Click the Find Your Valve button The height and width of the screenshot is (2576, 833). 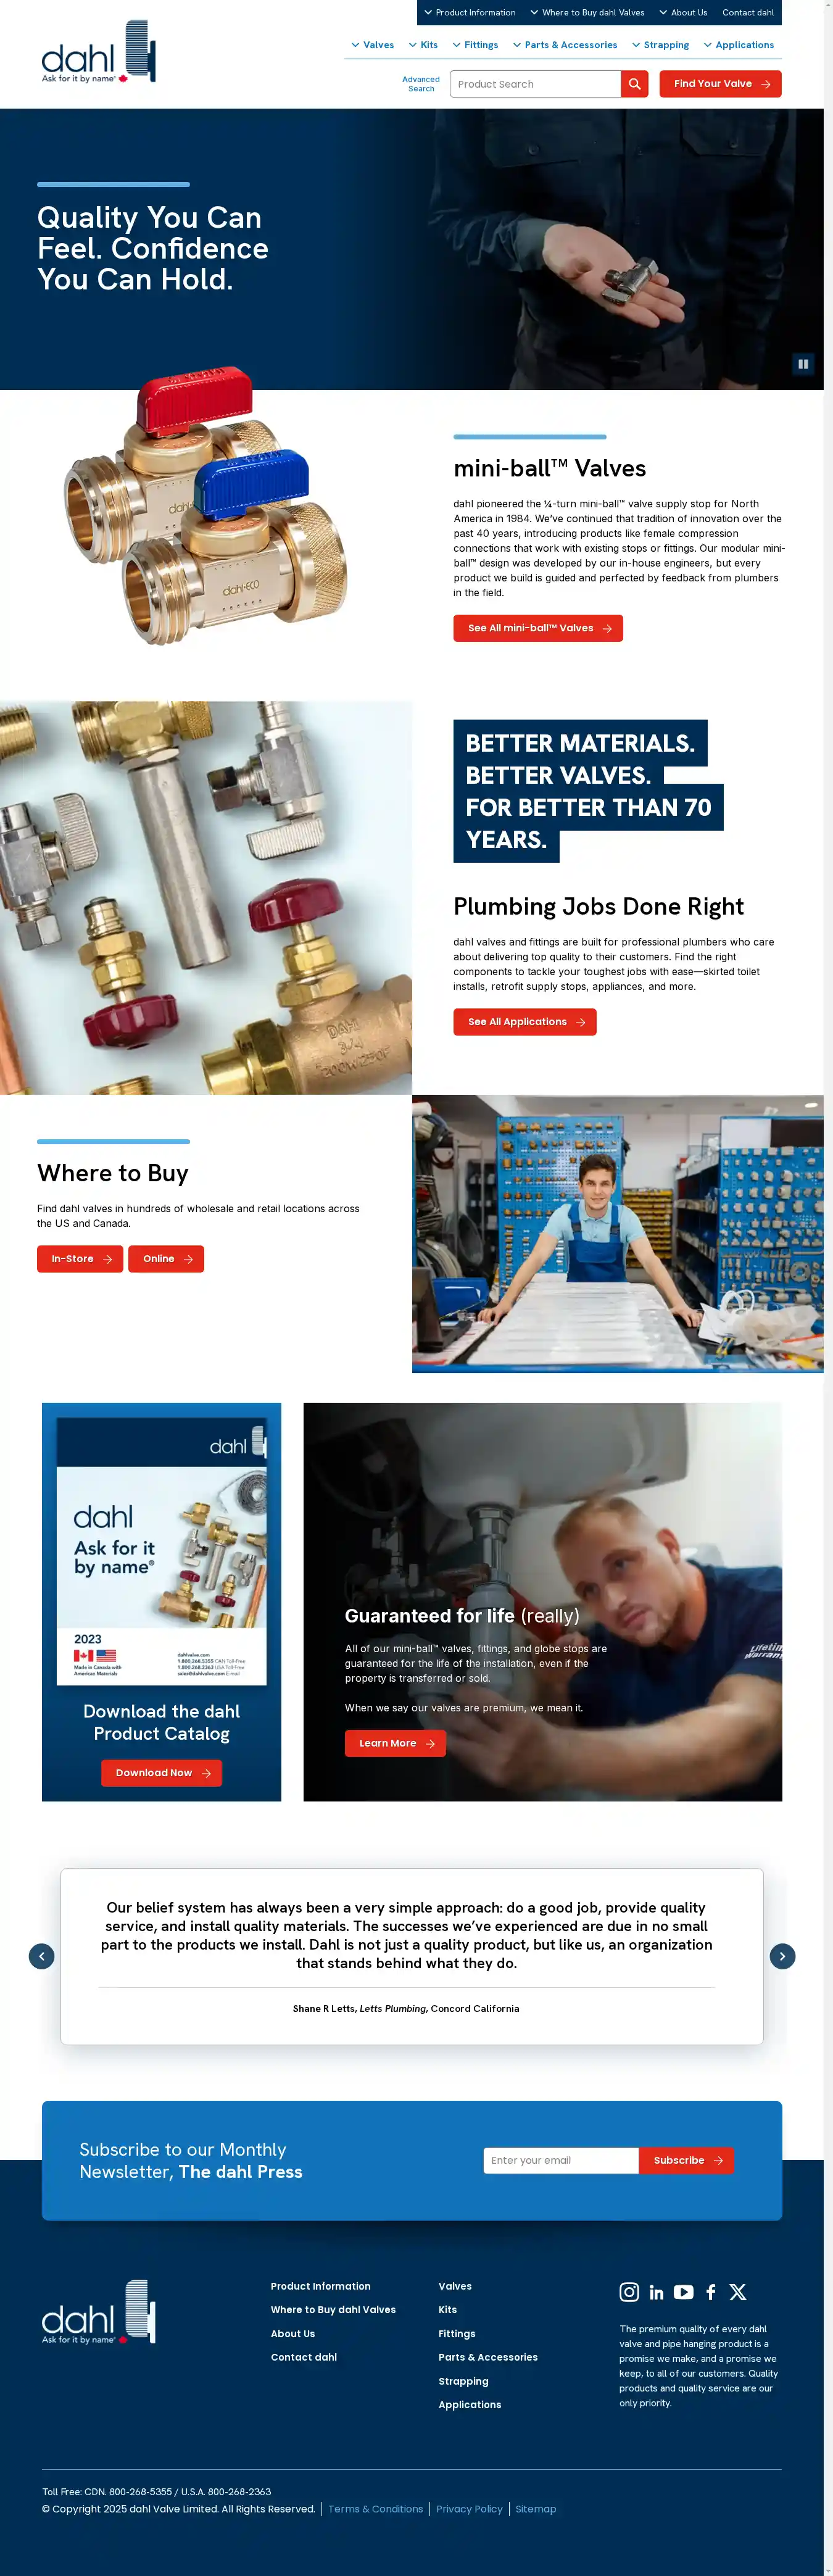click(x=720, y=84)
